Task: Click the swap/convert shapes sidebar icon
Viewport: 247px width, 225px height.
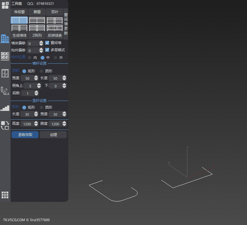Action: click(x=5, y=125)
